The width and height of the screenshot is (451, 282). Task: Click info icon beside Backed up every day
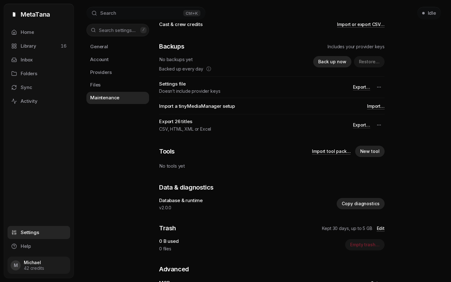click(209, 69)
